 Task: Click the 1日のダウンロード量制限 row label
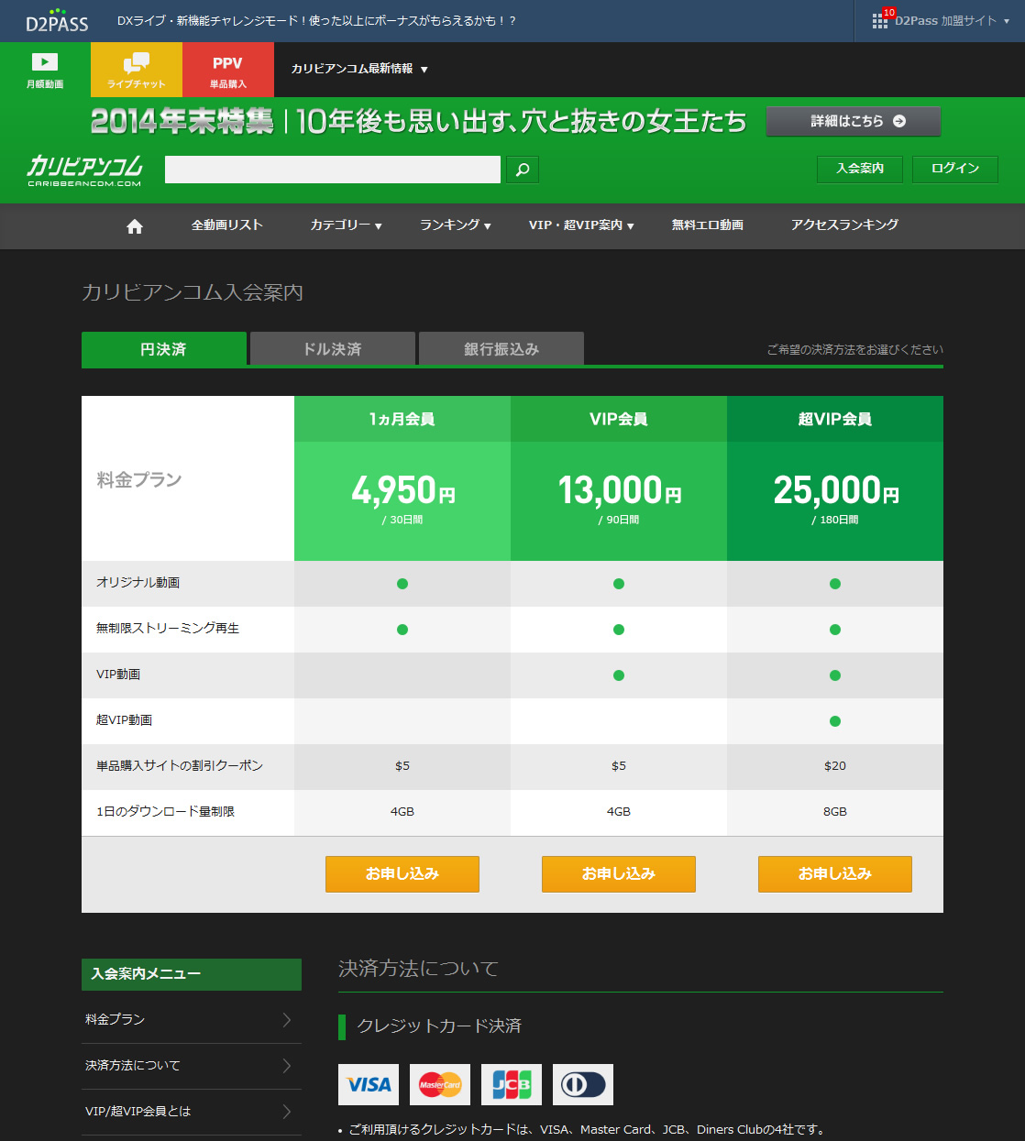[x=166, y=812]
